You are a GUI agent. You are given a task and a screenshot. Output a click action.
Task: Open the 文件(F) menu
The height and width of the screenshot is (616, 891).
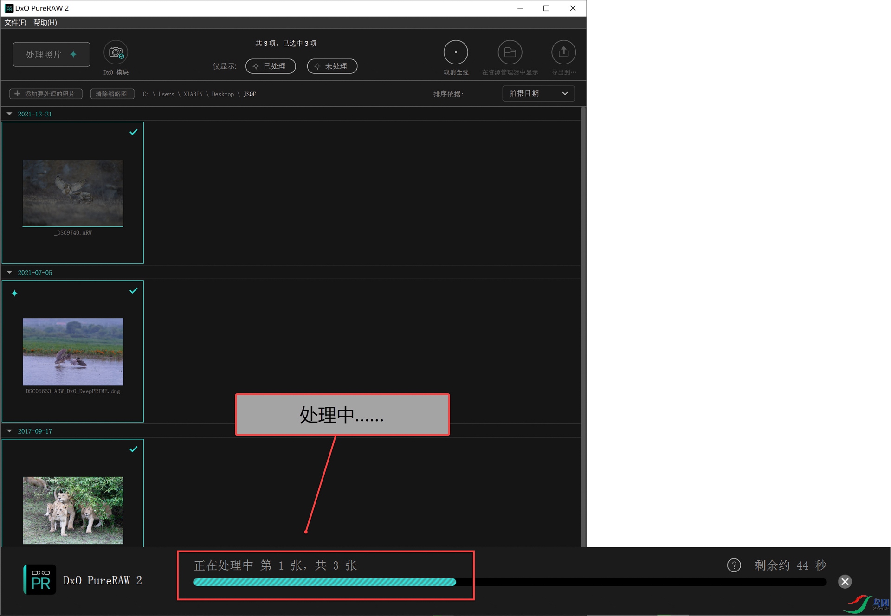pos(15,22)
